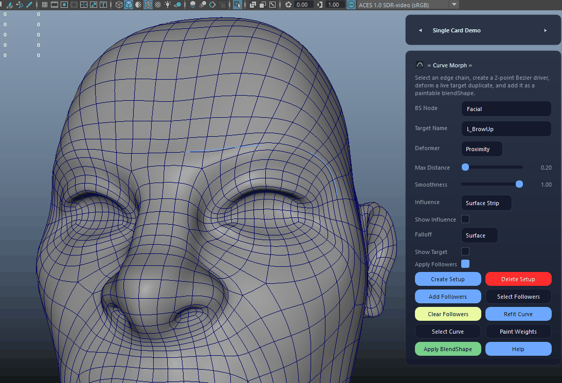
Task: Click the Clear Followers button
Action: 448,314
